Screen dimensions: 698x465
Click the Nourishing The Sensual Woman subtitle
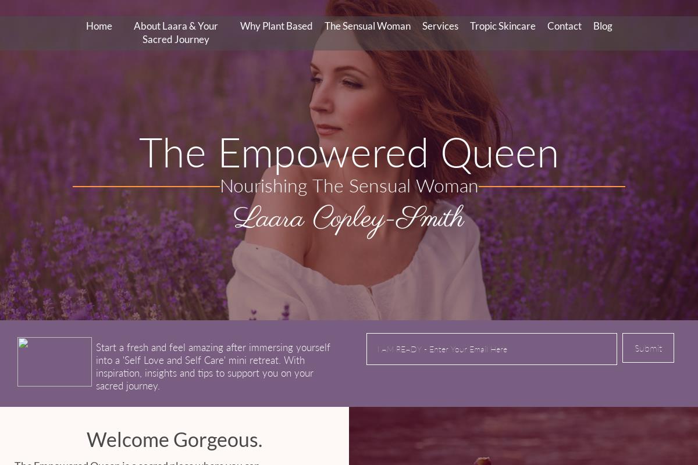click(349, 186)
